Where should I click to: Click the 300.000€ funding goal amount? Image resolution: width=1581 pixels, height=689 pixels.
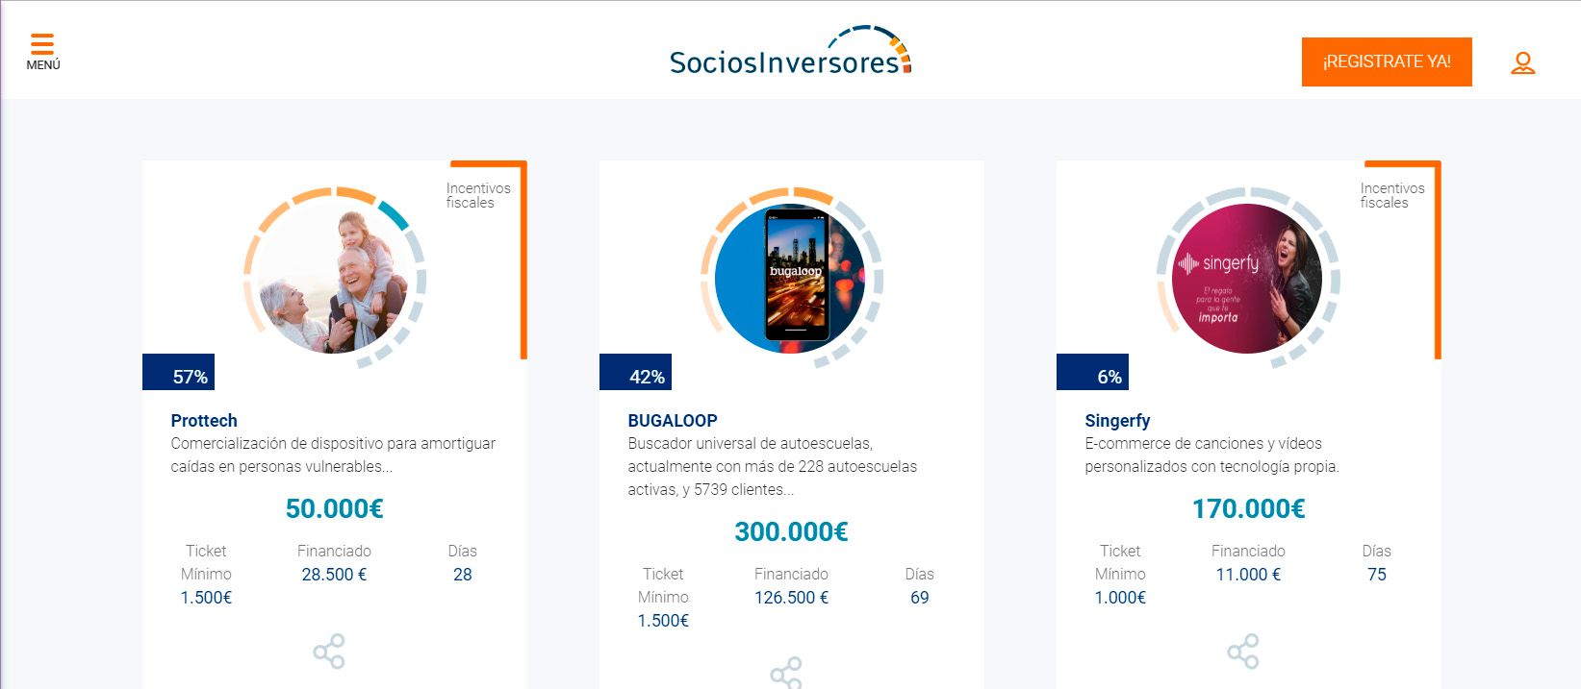(x=791, y=531)
